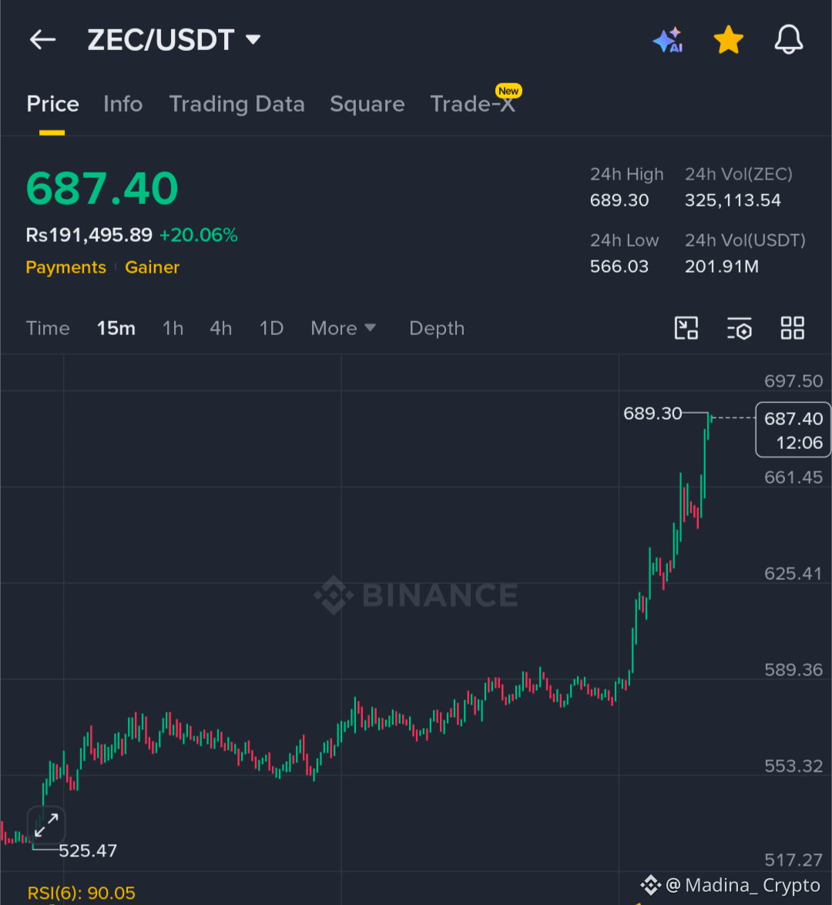Screen dimensions: 832x905
Task: Tap the 553.32 price axis label
Action: tap(793, 766)
